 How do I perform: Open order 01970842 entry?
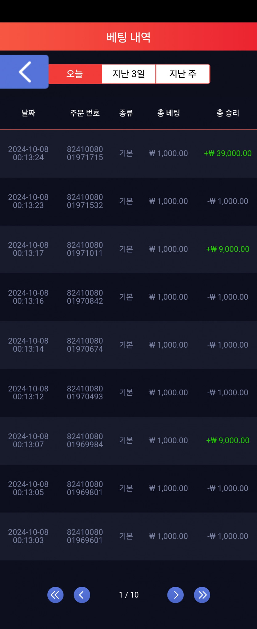pyautogui.click(x=128, y=297)
